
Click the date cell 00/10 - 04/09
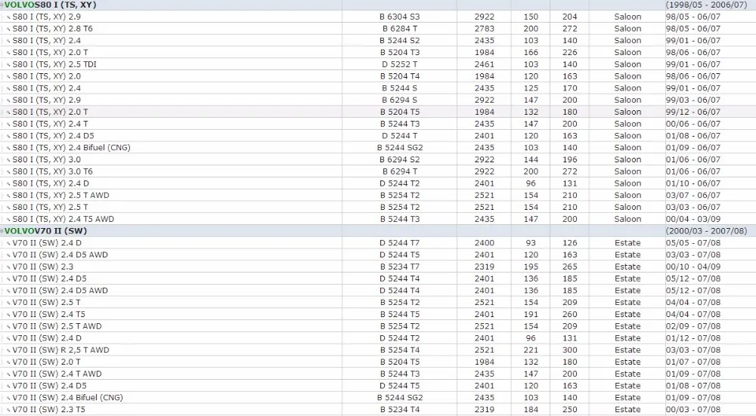pyautogui.click(x=692, y=267)
